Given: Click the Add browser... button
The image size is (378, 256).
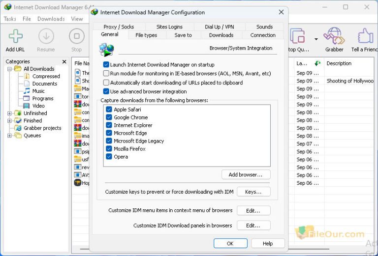Looking at the screenshot, I should pos(246,174).
